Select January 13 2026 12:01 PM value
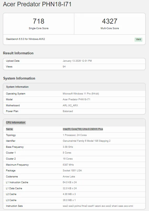 tap(77, 61)
